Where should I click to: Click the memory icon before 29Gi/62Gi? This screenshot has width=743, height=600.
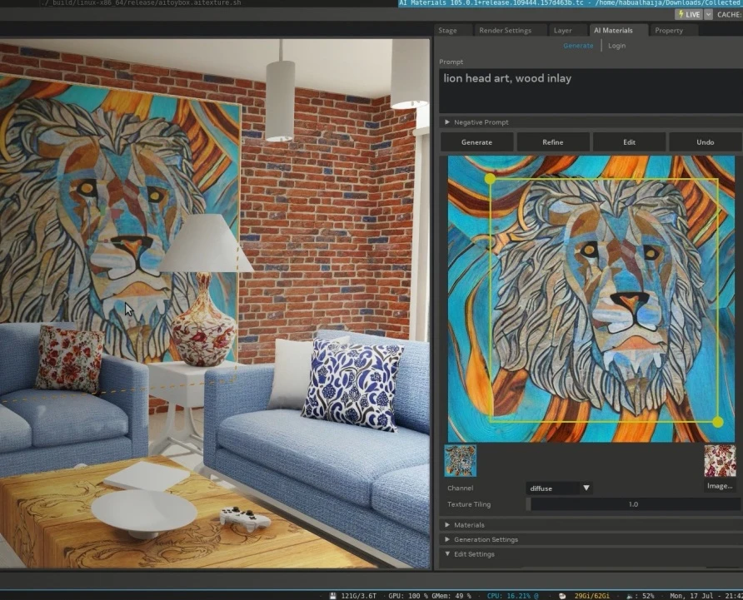tap(562, 596)
